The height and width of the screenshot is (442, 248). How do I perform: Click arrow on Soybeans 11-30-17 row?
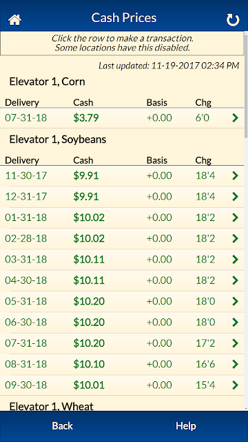pyautogui.click(x=236, y=175)
